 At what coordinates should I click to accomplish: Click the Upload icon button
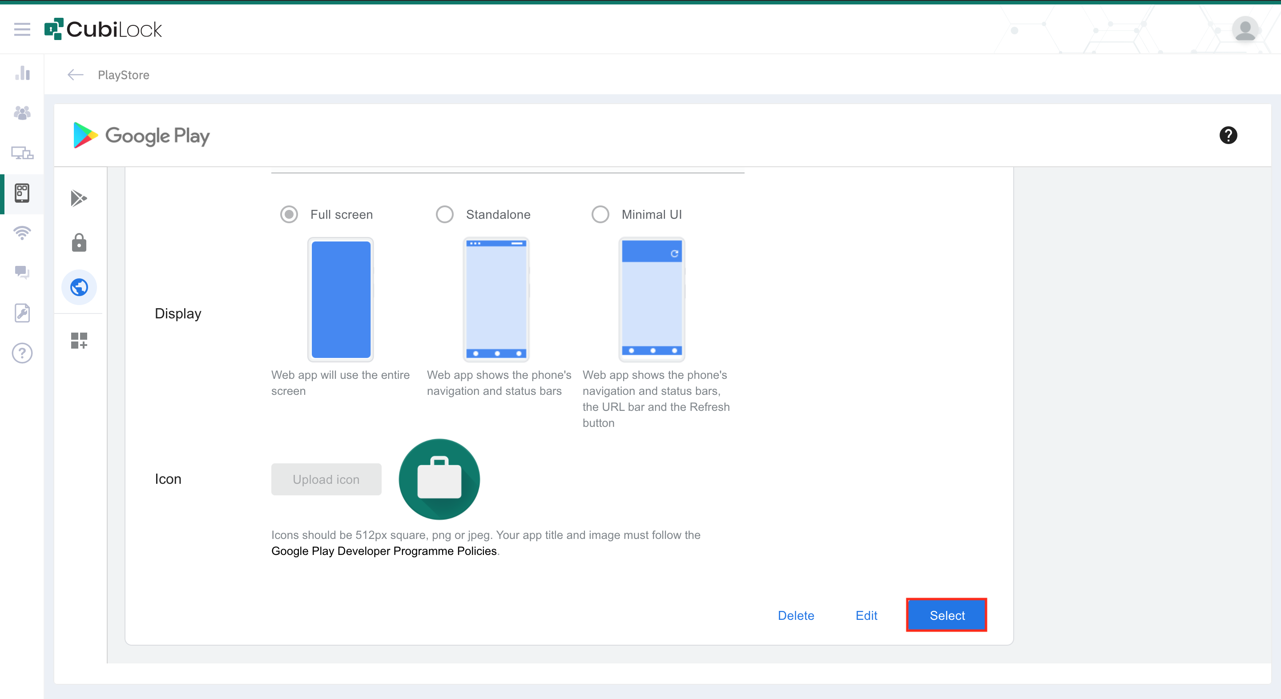pos(326,479)
